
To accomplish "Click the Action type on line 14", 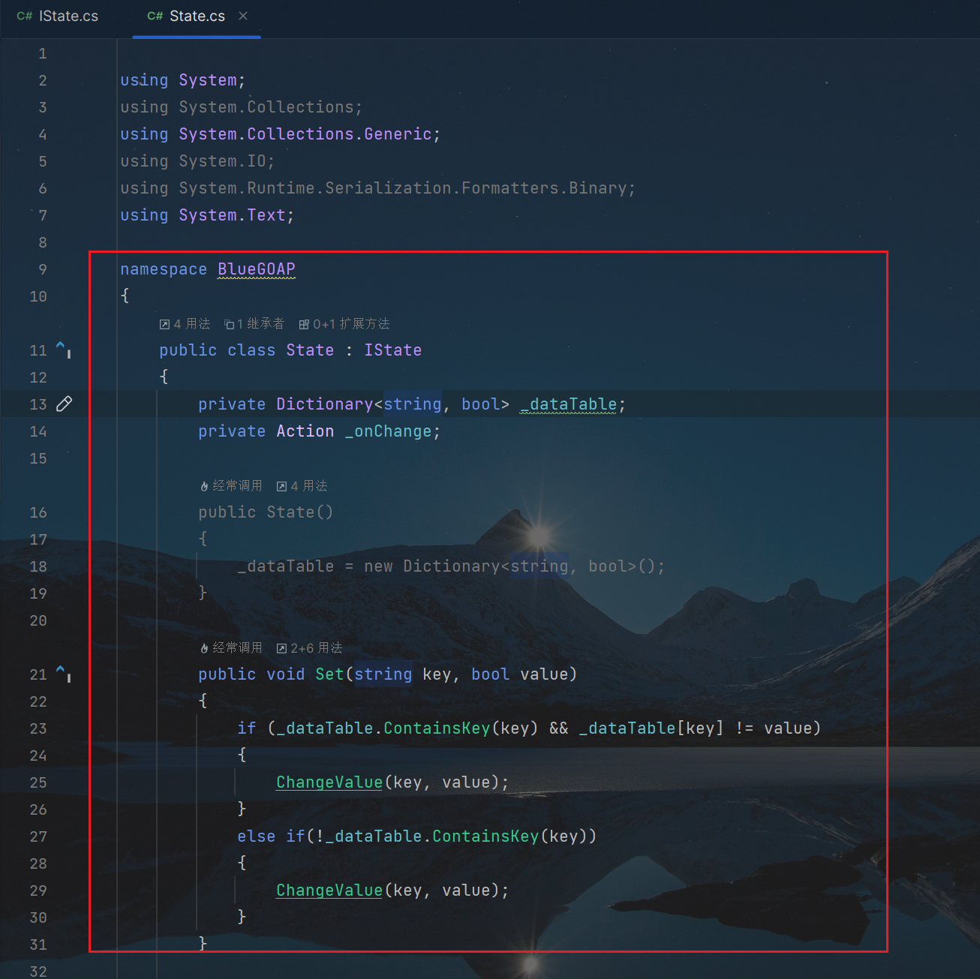I will (x=305, y=431).
